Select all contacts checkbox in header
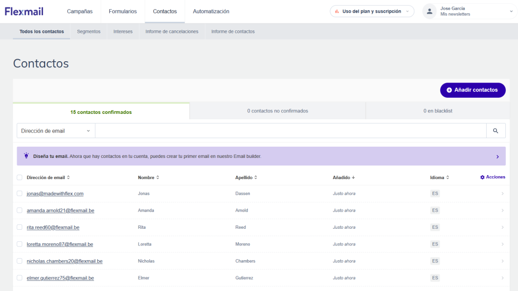The height and width of the screenshot is (291, 518). [x=20, y=178]
